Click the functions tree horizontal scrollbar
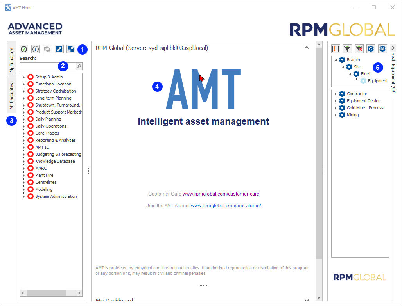402x306 pixels. click(x=51, y=293)
